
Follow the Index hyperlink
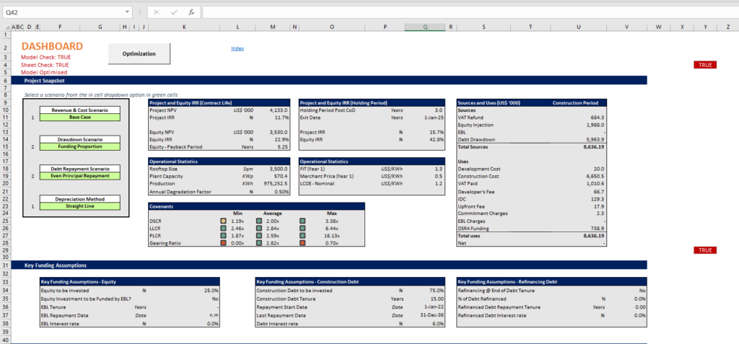coord(237,48)
